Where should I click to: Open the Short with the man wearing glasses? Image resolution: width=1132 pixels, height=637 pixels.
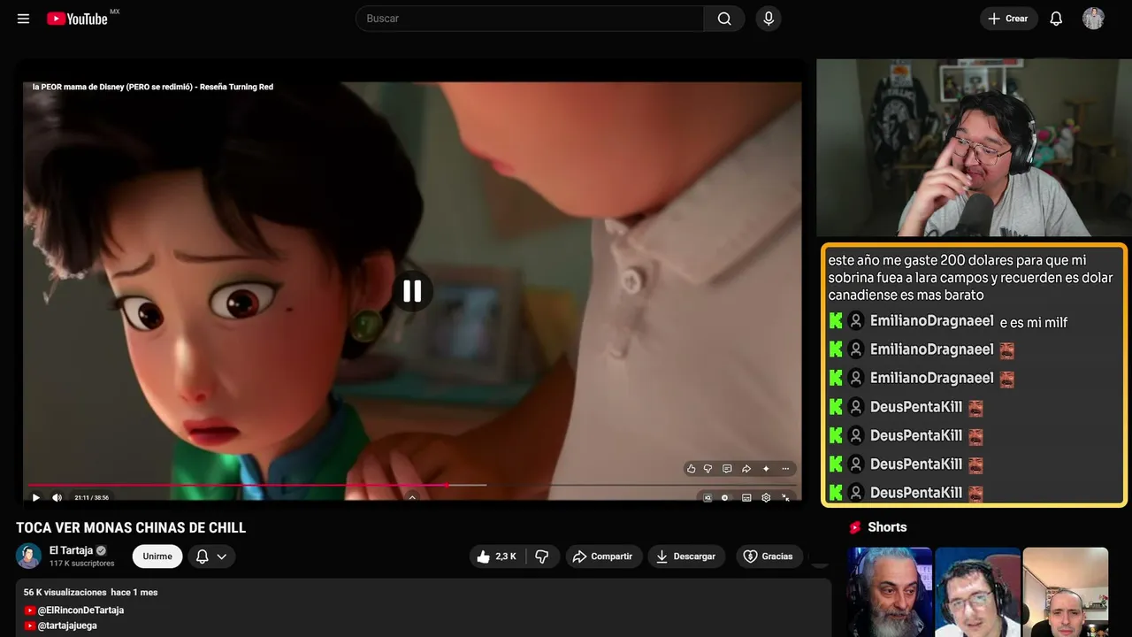977,592
